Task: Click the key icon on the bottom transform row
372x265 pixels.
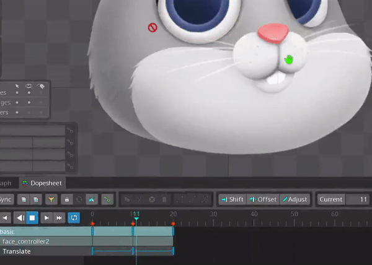Action: click(70, 167)
